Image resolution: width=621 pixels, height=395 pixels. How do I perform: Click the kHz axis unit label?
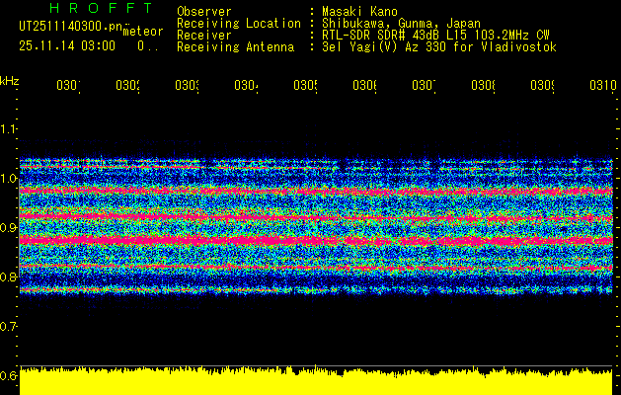coord(10,81)
